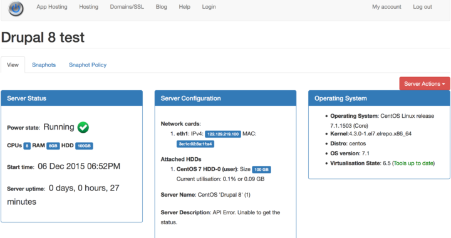The image size is (451, 238).
Task: Open the App Hosting menu
Action: pos(52,7)
